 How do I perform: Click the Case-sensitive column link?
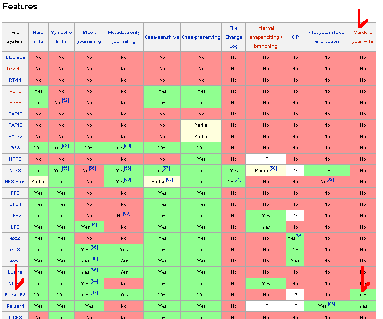pyautogui.click(x=162, y=37)
